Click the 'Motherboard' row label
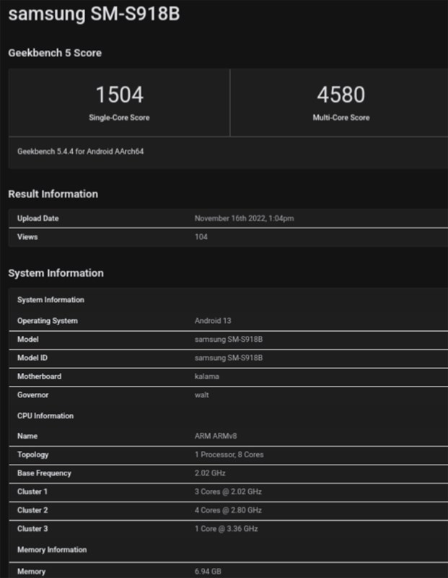Viewport: 448px width, 578px height. 40,376
